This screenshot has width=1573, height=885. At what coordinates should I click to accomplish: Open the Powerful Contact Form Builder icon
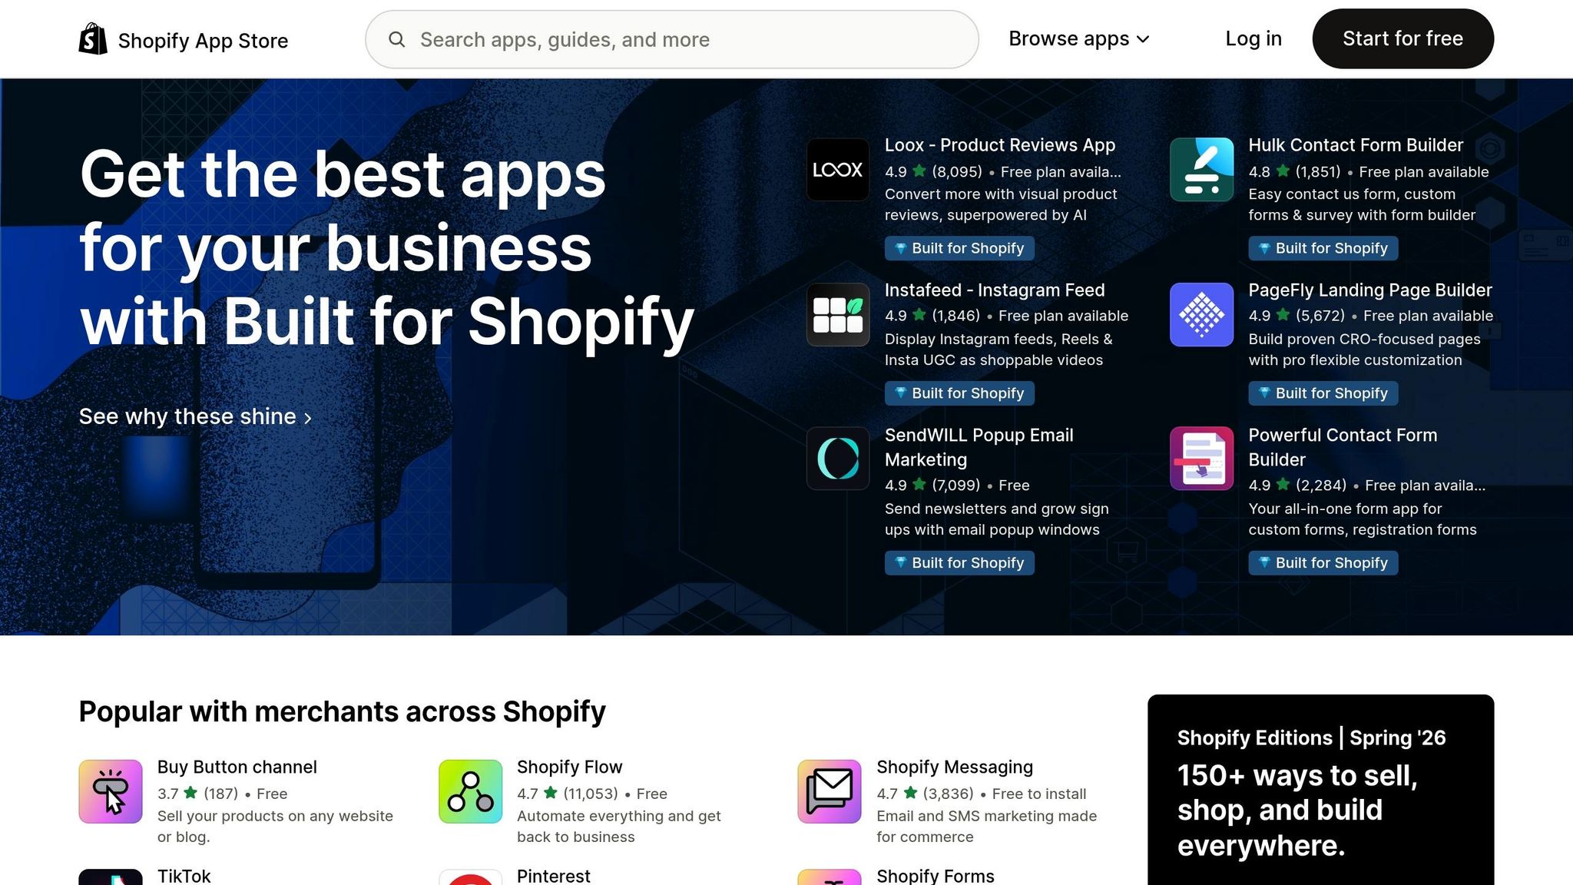1202,459
